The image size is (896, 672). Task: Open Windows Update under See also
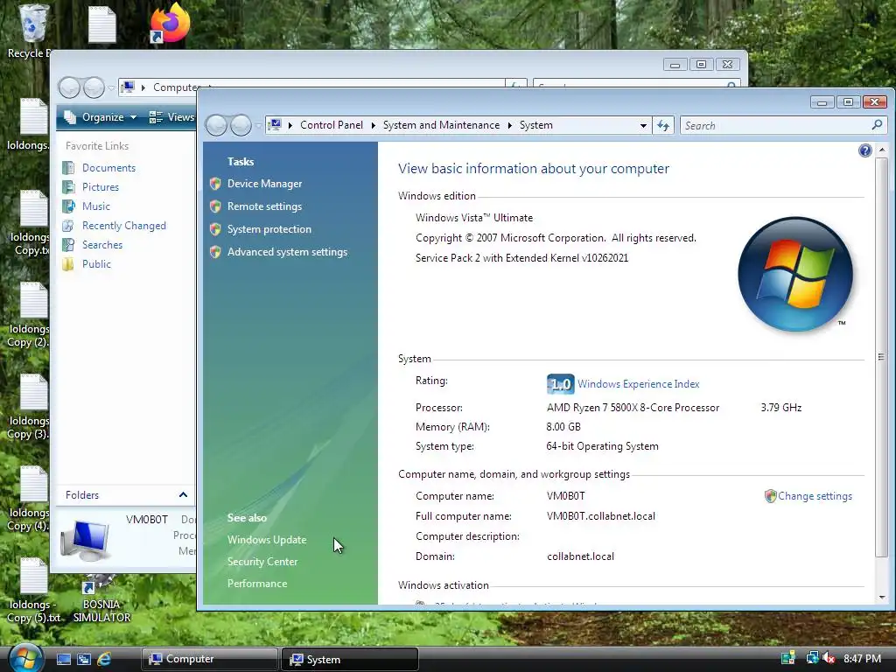click(267, 539)
